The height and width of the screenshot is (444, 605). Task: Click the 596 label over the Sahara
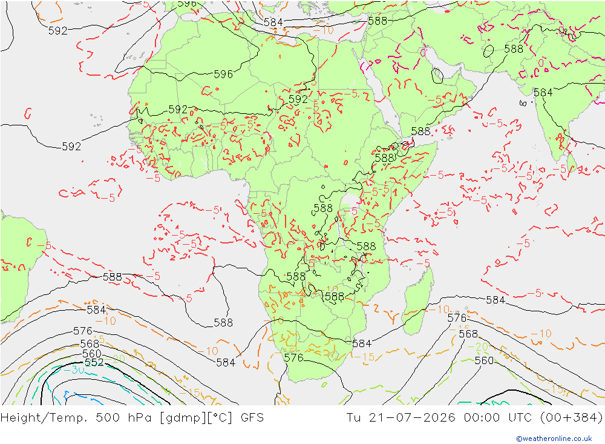(223, 74)
